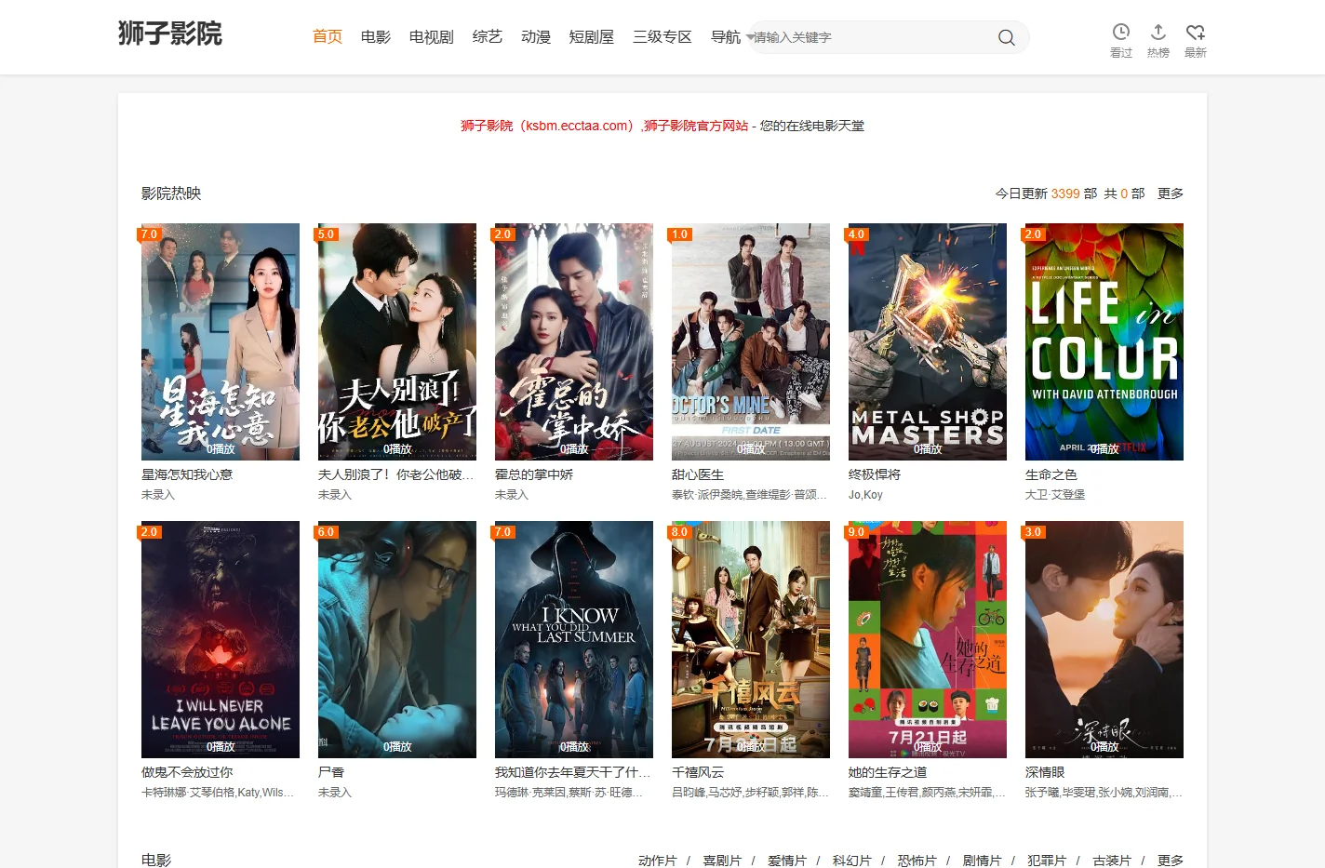Screen dimensions: 1325x868
Task: Click 更多 next to 影院热映 section
Action: tap(1171, 194)
